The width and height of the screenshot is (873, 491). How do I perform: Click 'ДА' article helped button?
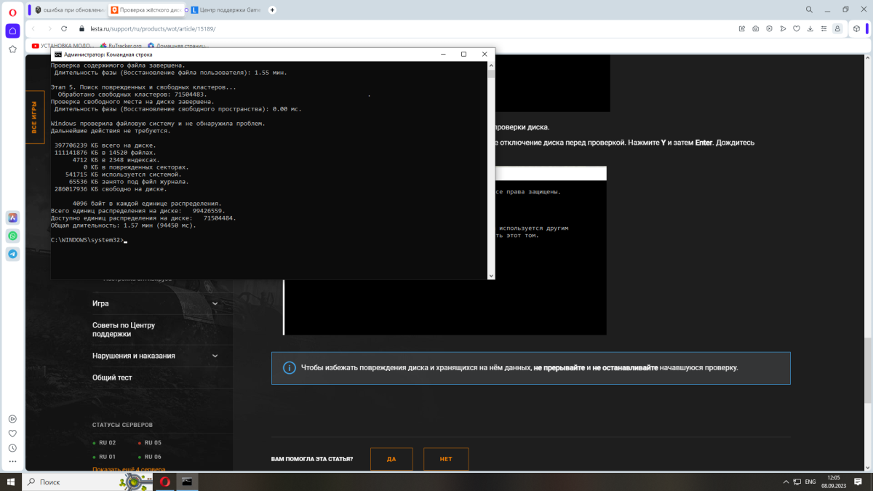[x=391, y=459]
